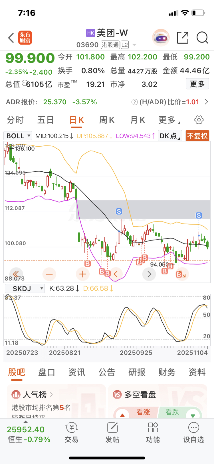Tap the HK market badge
The image size is (214, 464).
tap(91, 33)
